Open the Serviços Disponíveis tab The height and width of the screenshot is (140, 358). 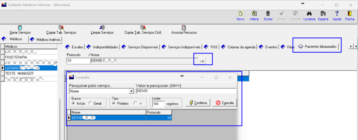coord(140,47)
